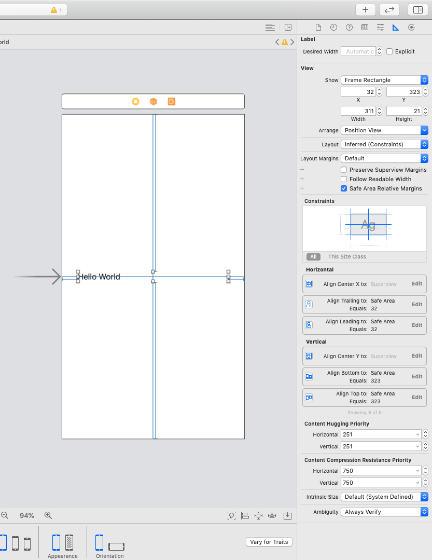
Task: Click the Height value stepper
Action: point(425,111)
